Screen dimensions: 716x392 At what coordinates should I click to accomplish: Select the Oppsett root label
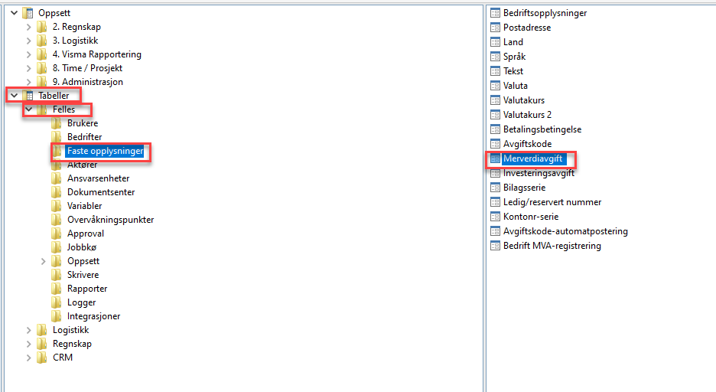pos(54,13)
